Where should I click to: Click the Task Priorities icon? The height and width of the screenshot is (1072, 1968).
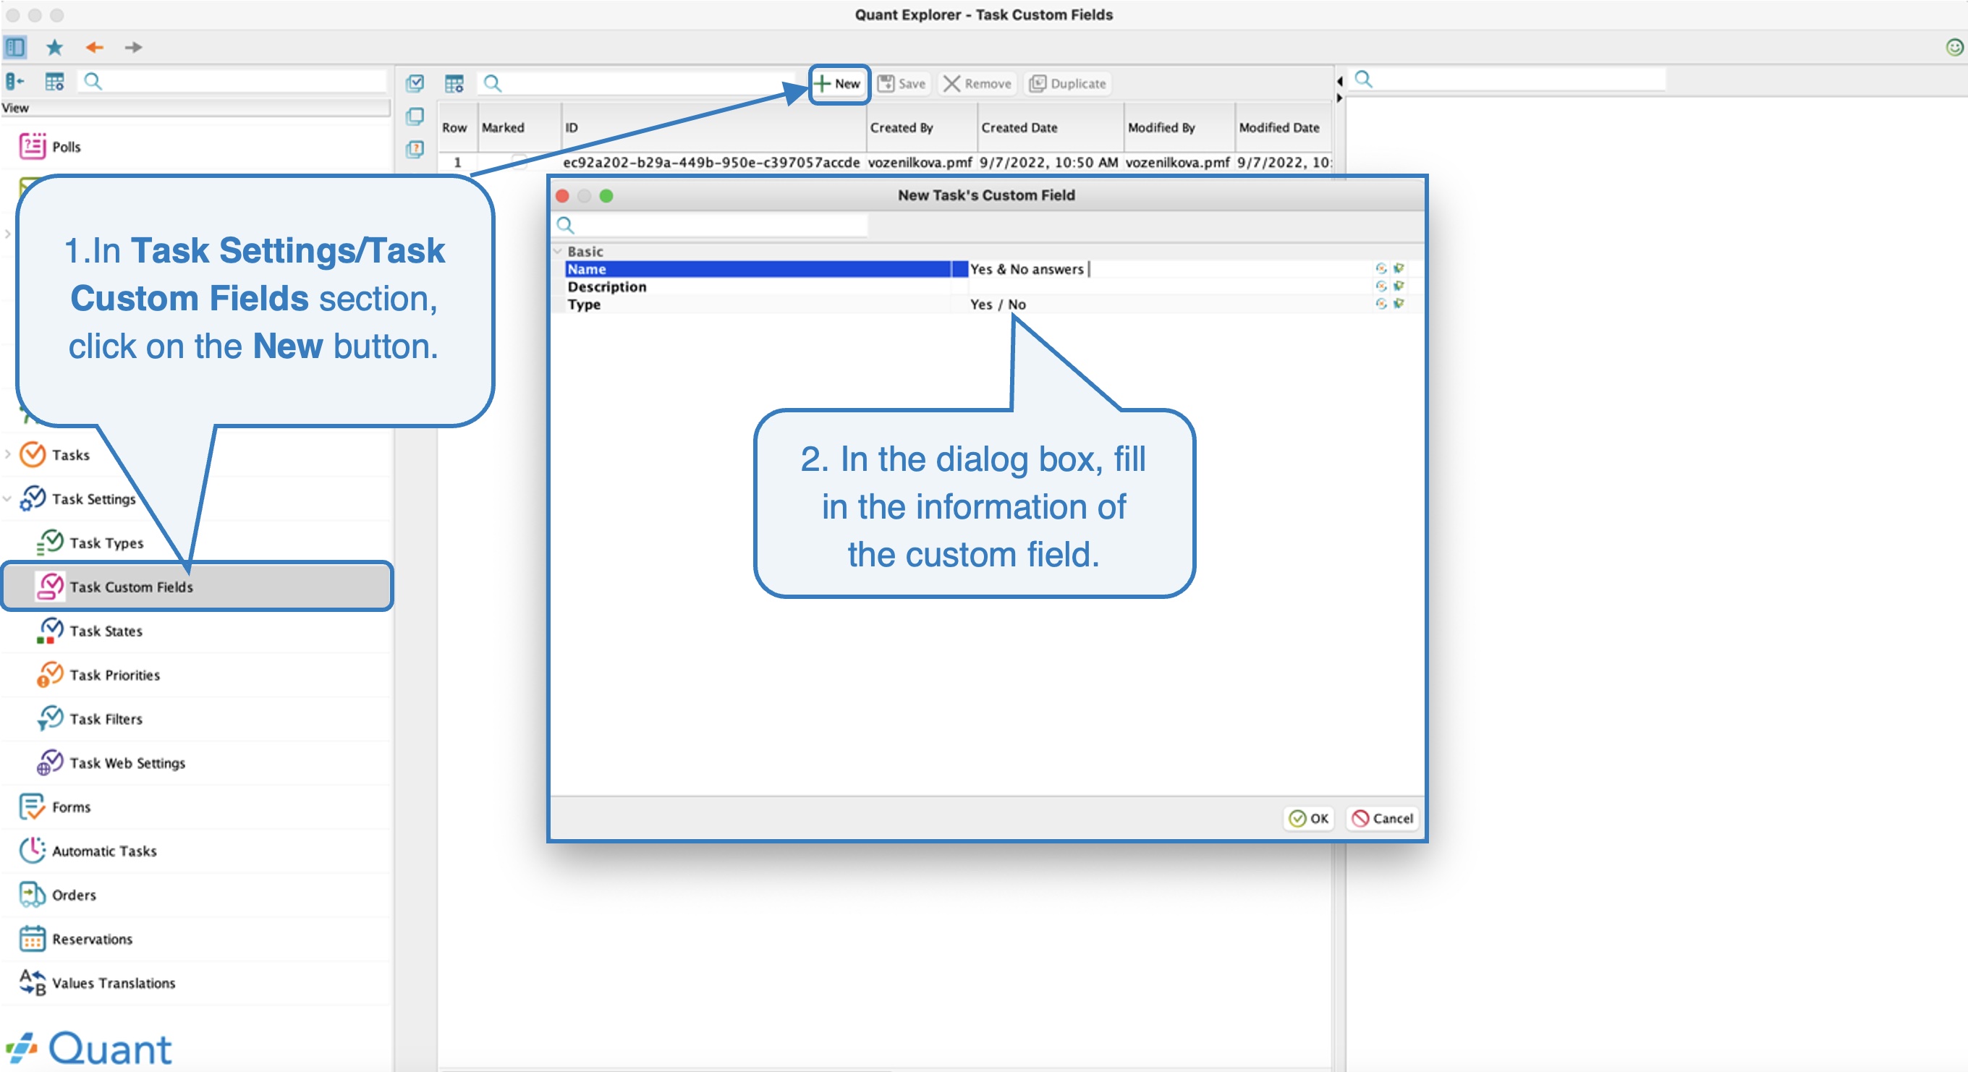pos(51,675)
